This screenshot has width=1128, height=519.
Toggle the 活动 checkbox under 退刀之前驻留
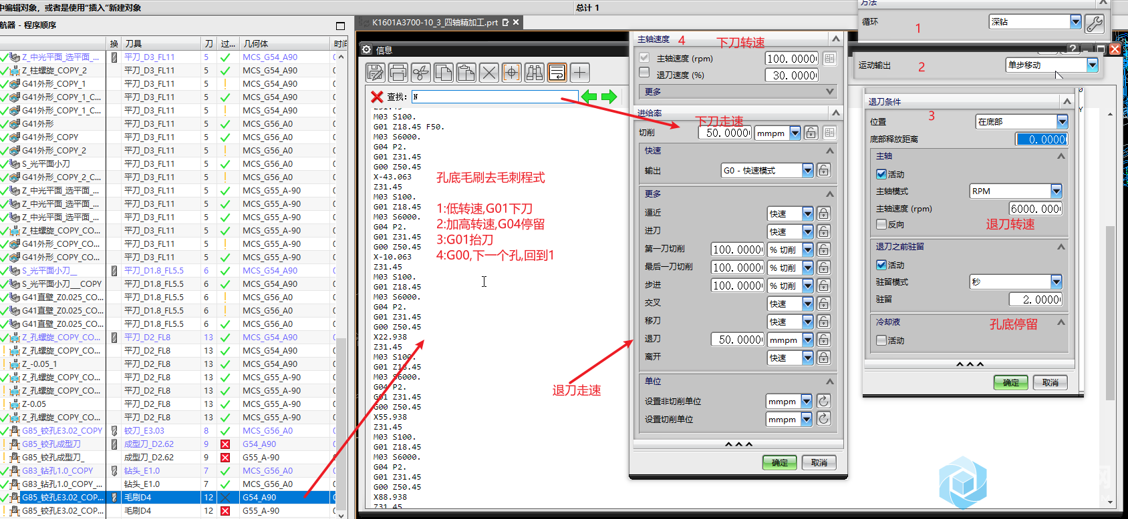pyautogui.click(x=881, y=265)
